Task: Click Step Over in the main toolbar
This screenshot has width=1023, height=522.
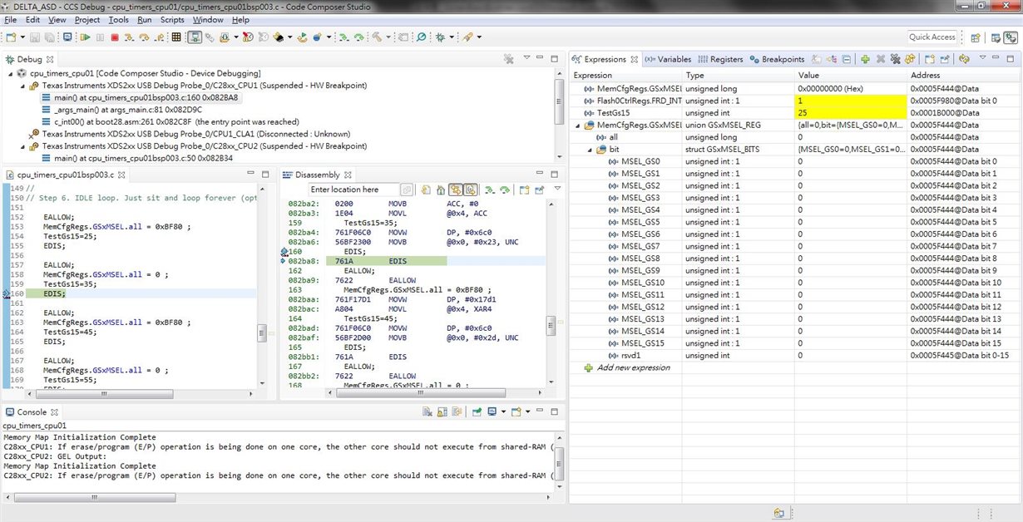Action: (x=144, y=37)
